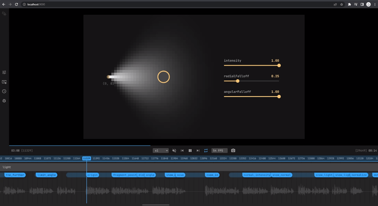378x206 pixels.
Task: Select the node graph tool in left sidebar
Action: tap(4, 14)
